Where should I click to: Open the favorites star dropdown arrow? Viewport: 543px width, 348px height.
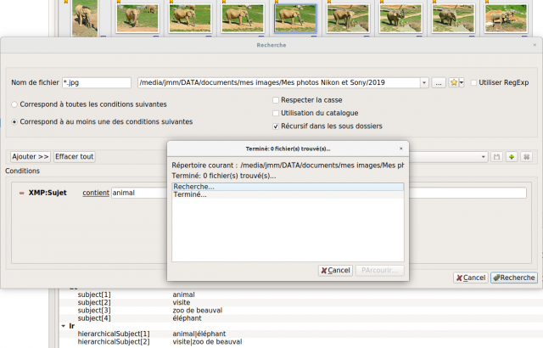462,83
